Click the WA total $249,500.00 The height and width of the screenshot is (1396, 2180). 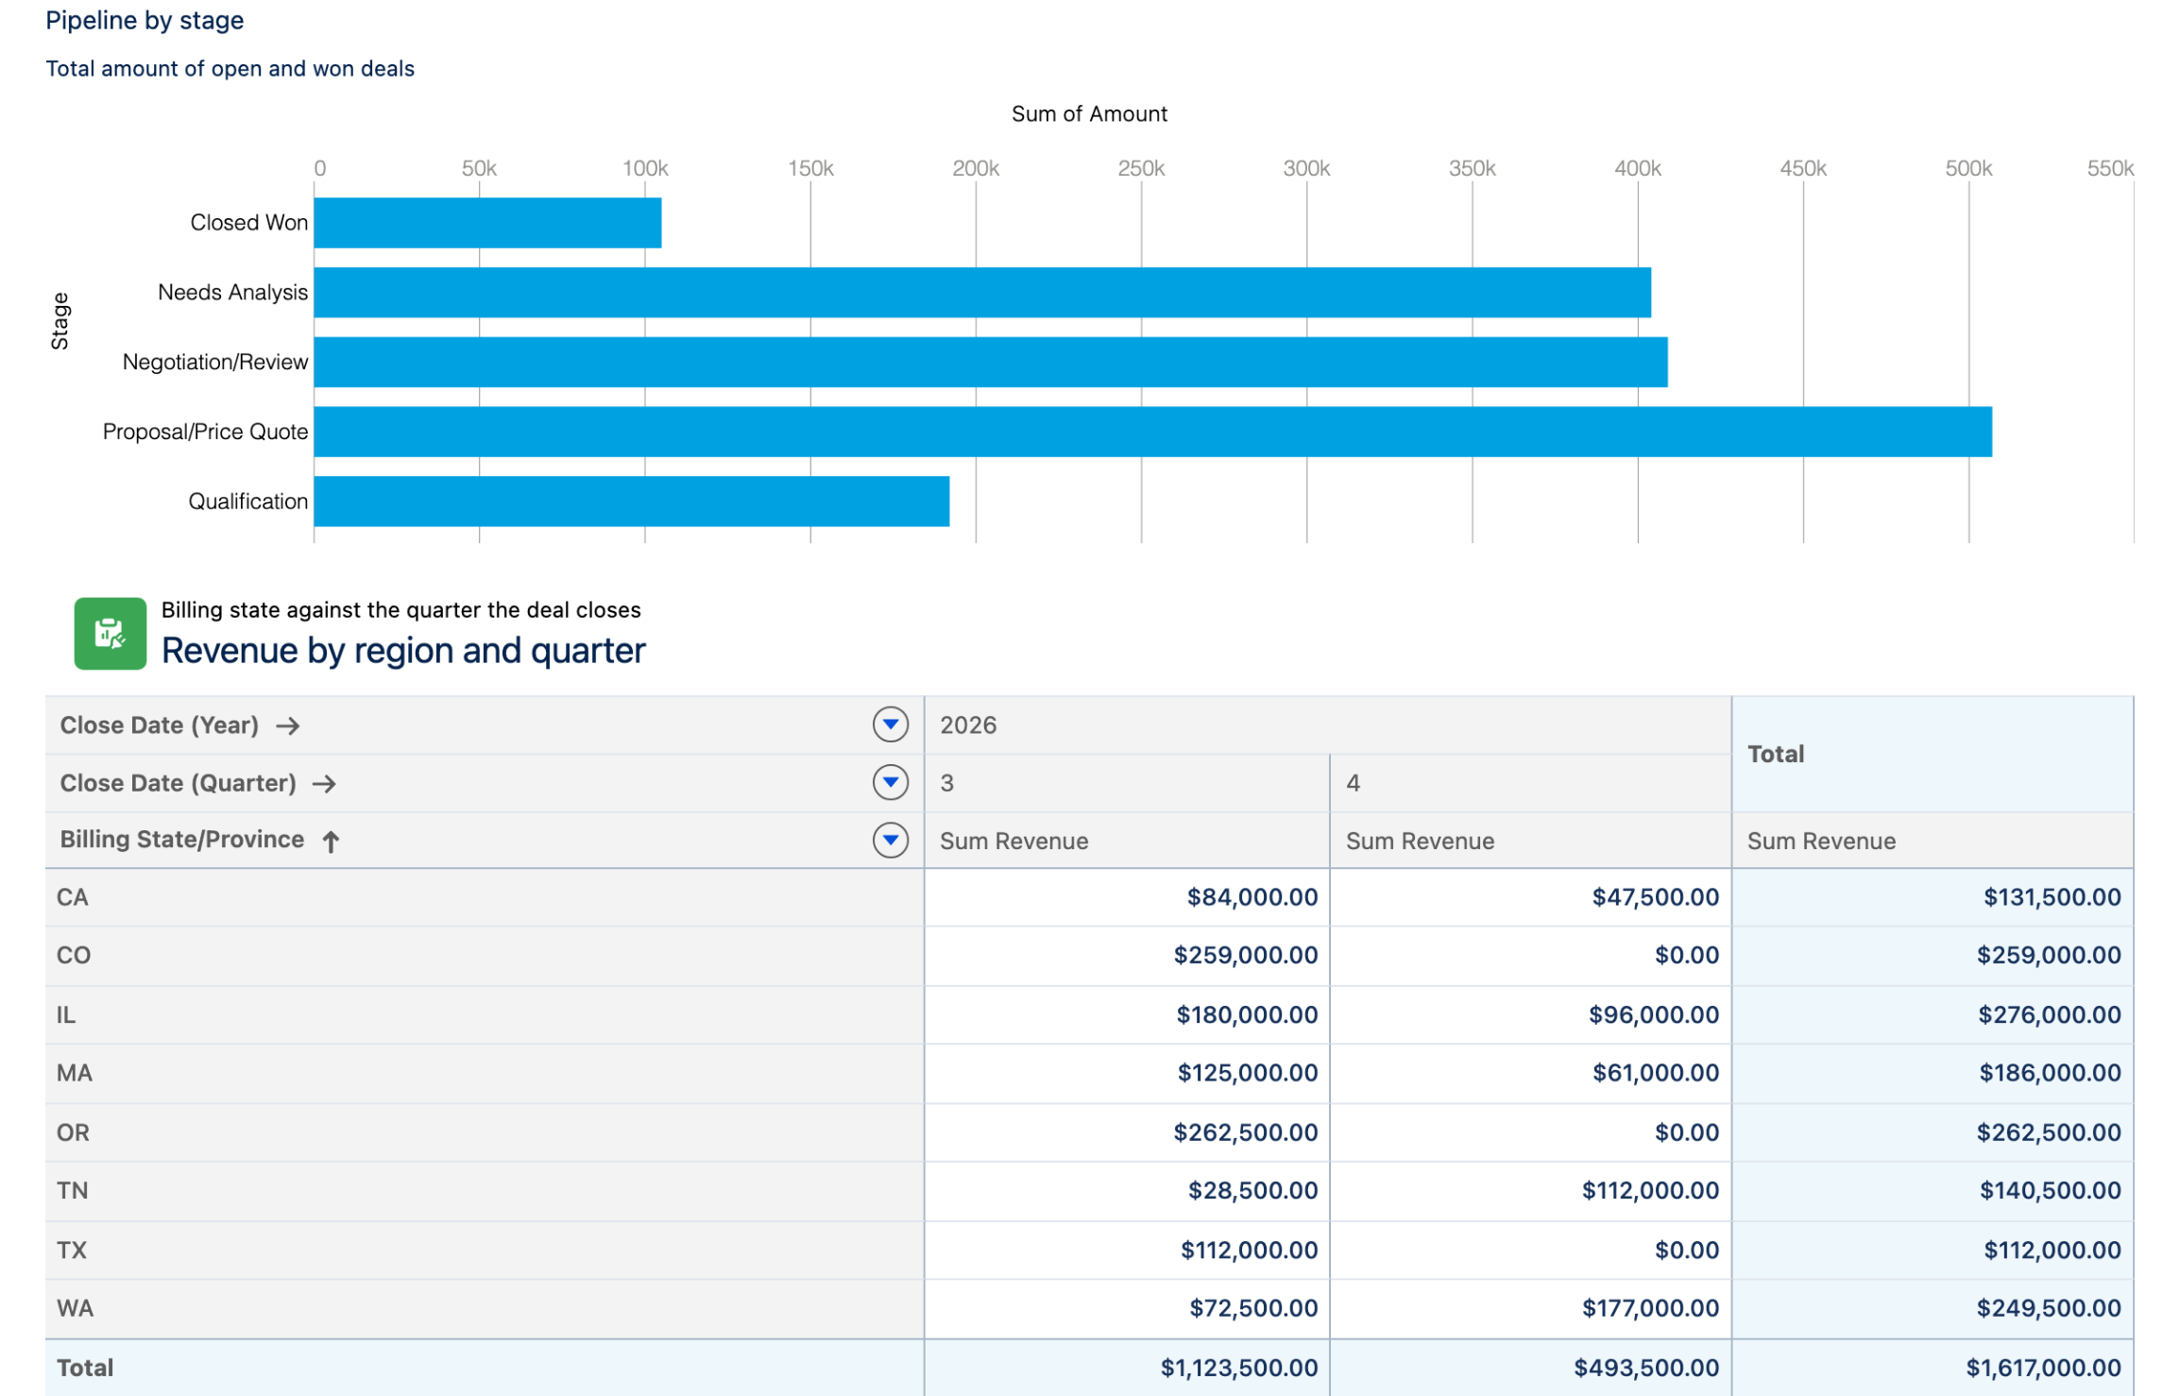[x=2049, y=1308]
